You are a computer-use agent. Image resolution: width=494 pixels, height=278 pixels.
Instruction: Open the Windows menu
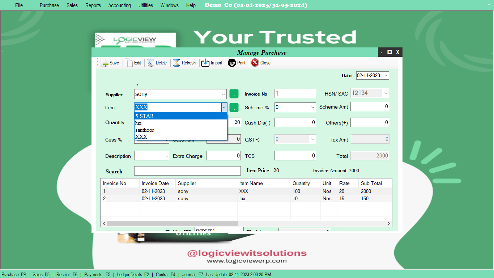click(169, 5)
